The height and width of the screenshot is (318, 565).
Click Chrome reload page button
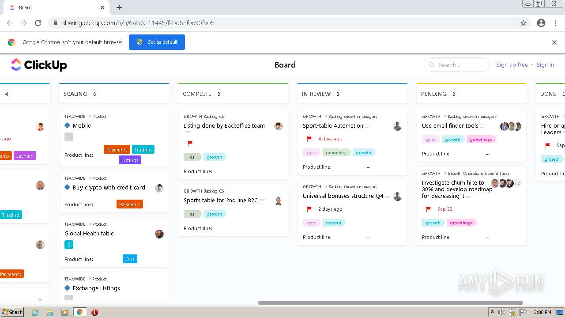(38, 23)
